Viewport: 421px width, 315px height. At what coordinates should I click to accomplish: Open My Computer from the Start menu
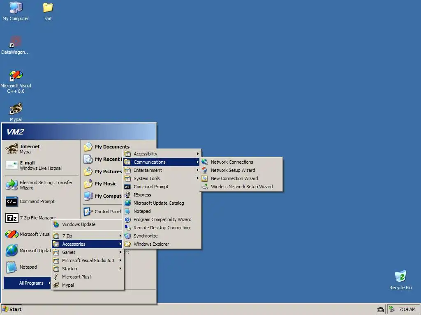[x=102, y=196]
